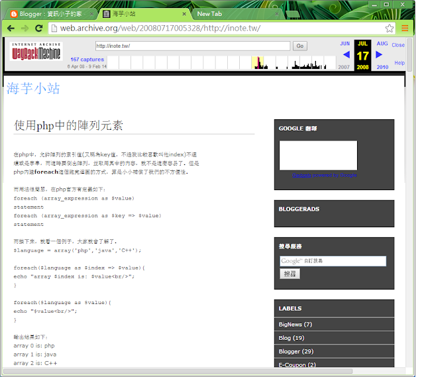Open the Chrome menu icon

(405, 28)
